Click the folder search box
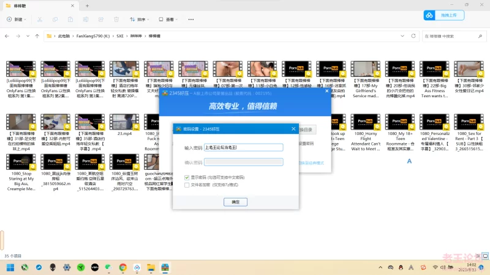Image resolution: width=490 pixels, height=275 pixels. click(454, 36)
